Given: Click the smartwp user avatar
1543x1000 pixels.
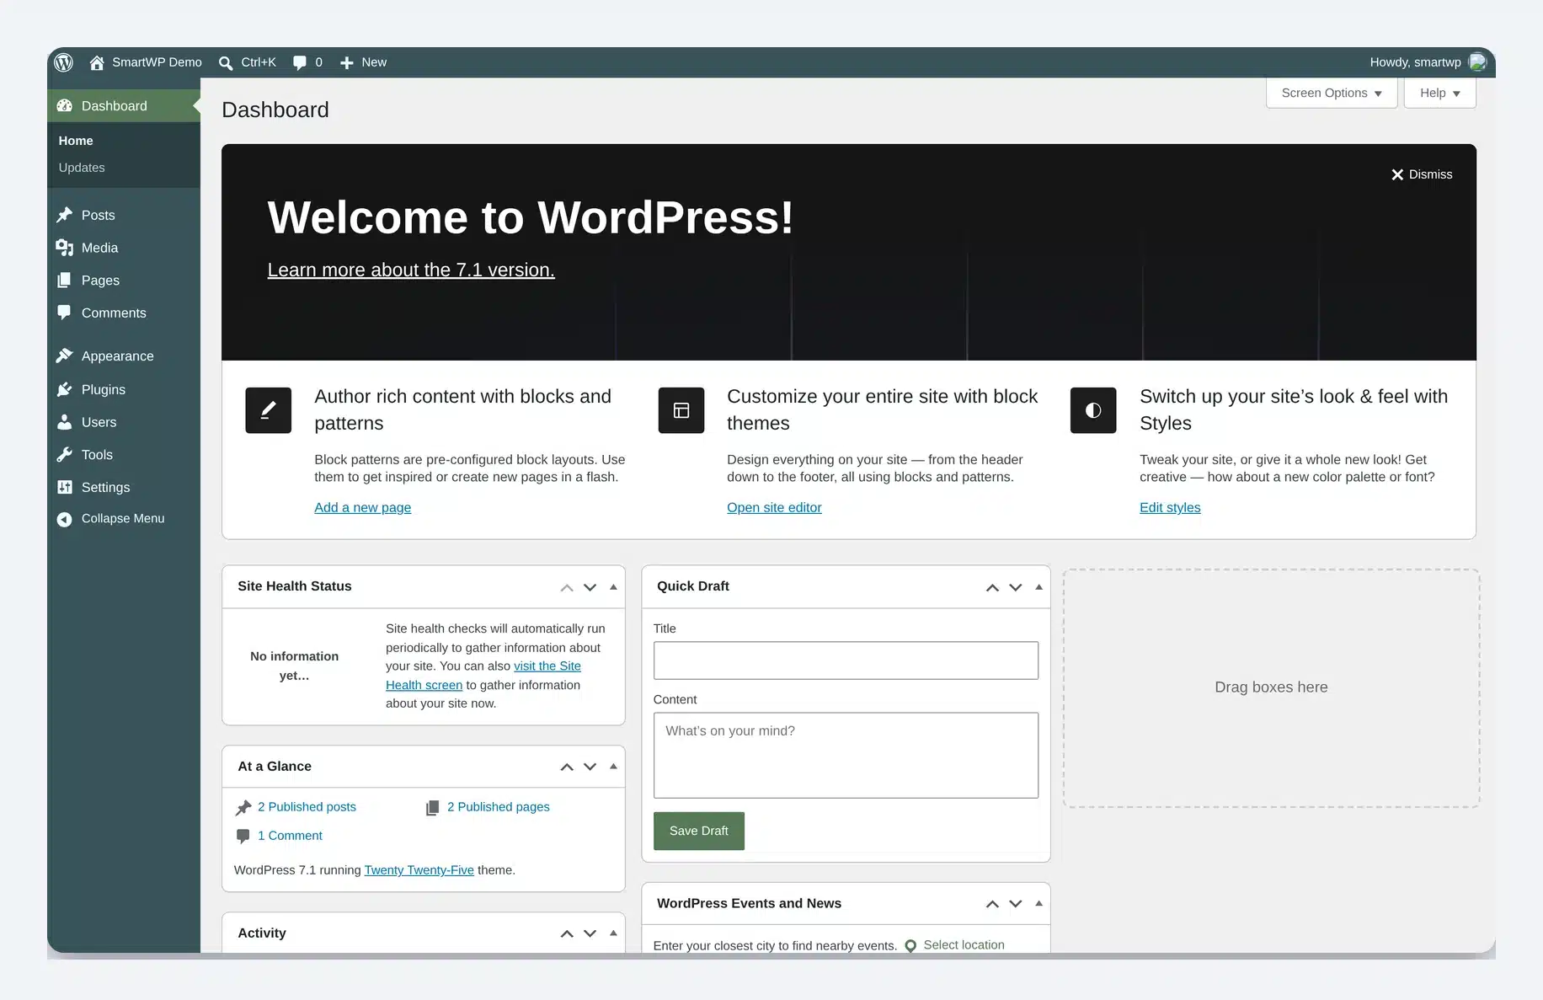Looking at the screenshot, I should point(1477,62).
